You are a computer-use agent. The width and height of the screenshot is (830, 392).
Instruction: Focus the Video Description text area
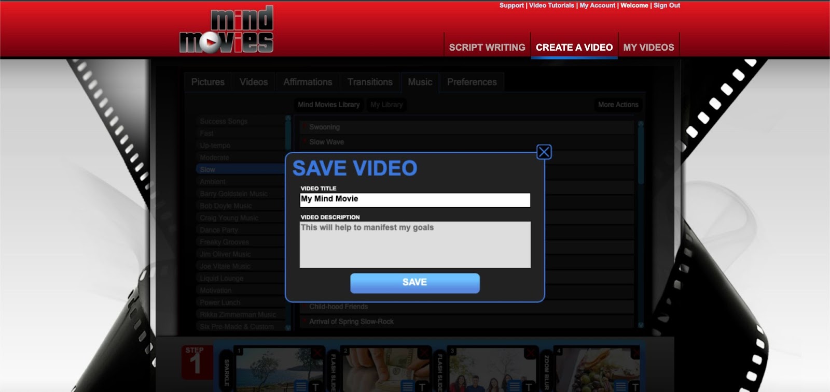click(415, 244)
